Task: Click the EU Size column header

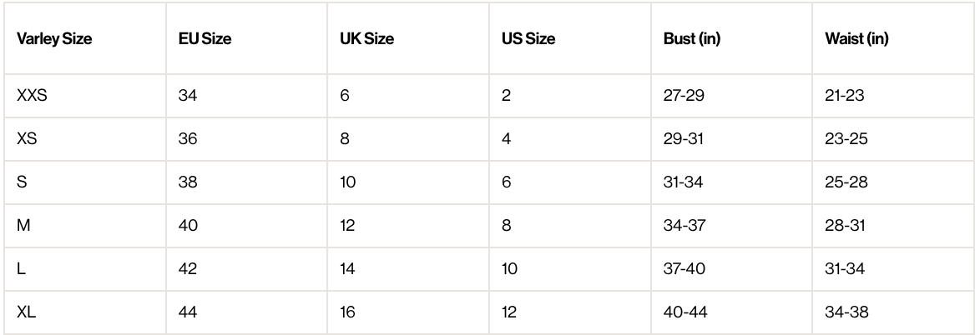Action: click(x=205, y=38)
